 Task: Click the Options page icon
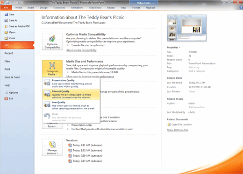click(6, 92)
